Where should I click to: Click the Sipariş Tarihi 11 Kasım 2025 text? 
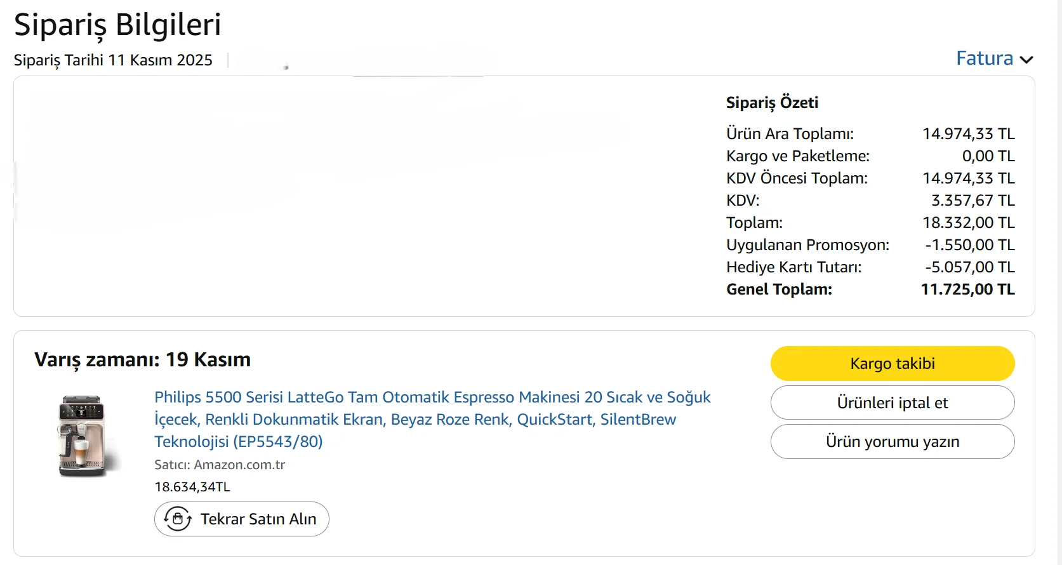click(x=113, y=60)
